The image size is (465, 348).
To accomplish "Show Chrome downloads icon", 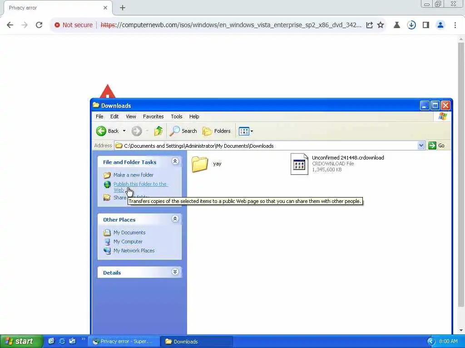I will point(411,25).
